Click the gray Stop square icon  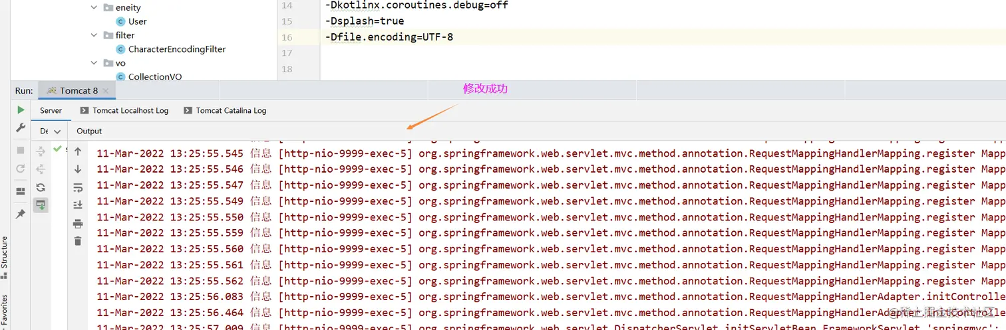click(21, 151)
